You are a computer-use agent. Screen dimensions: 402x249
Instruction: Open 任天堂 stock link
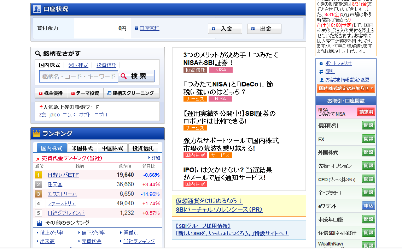(x=55, y=184)
